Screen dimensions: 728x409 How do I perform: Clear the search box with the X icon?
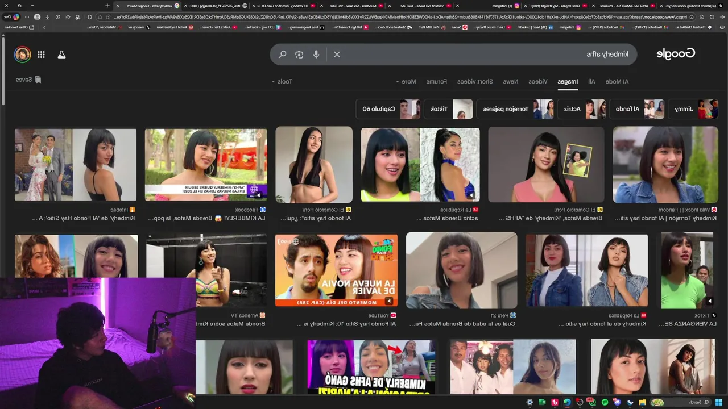click(x=337, y=55)
